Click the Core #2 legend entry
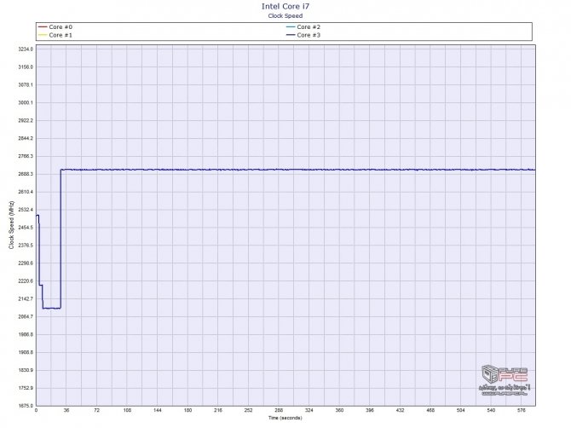 tap(303, 27)
